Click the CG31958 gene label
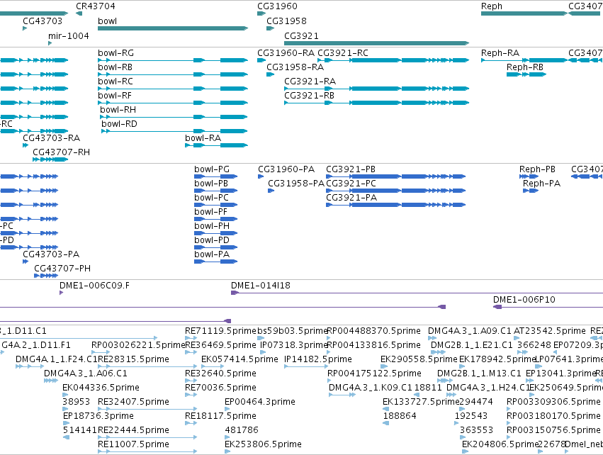The height and width of the screenshot is (455, 603). tap(286, 21)
